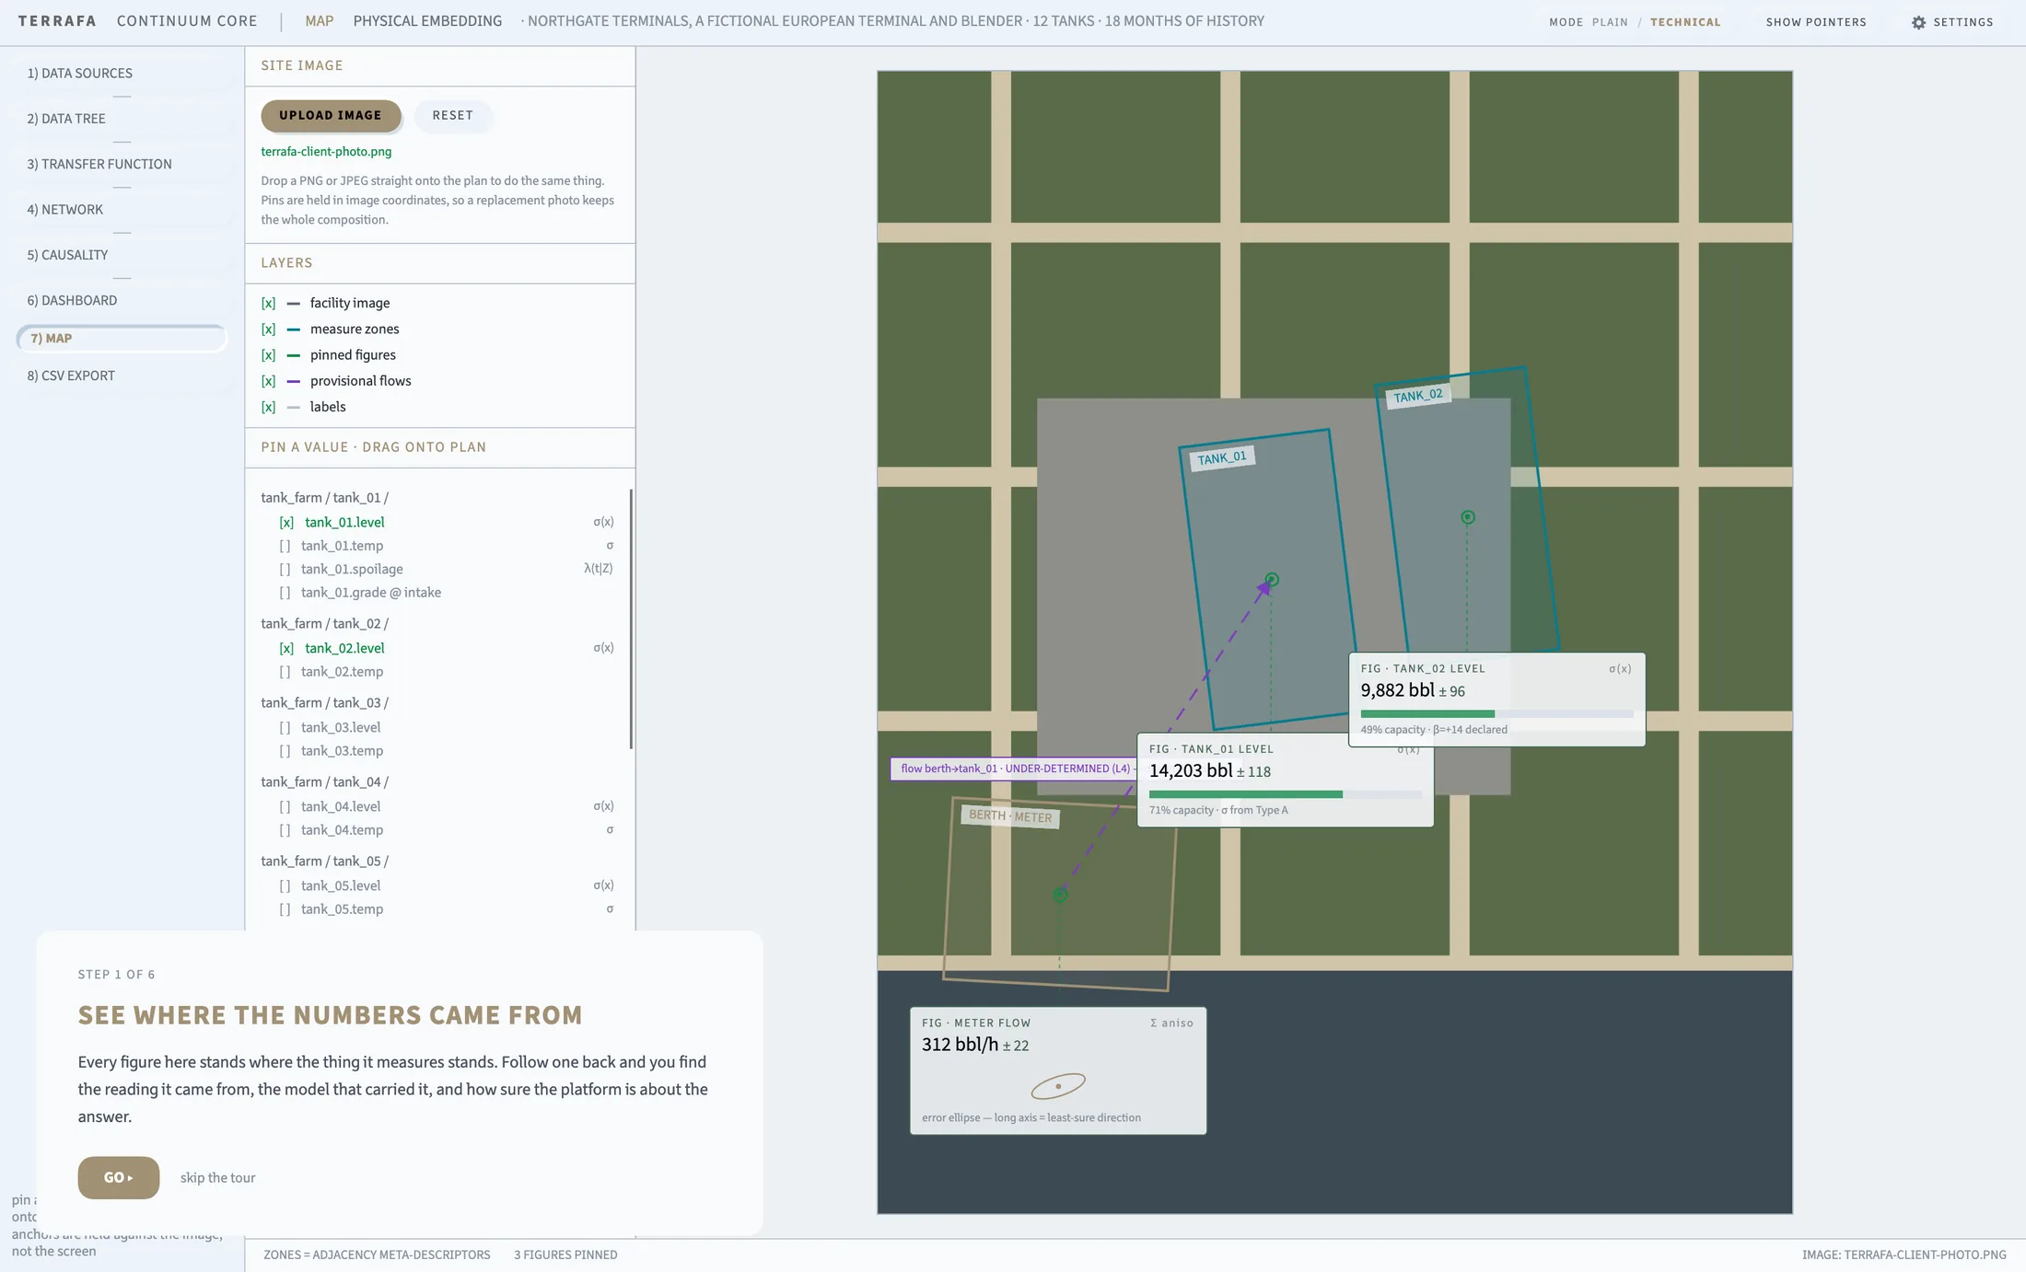Toggle the measure zones layer checkbox
The height and width of the screenshot is (1272, 2026).
pos(268,329)
